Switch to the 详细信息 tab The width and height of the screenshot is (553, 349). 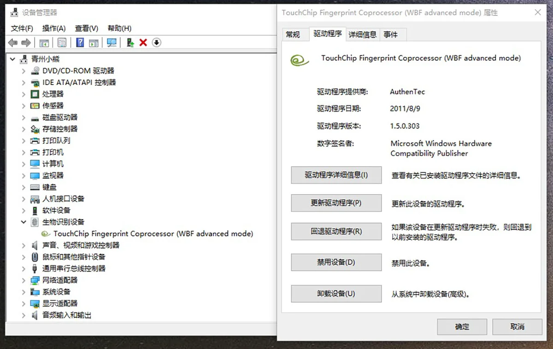(363, 35)
